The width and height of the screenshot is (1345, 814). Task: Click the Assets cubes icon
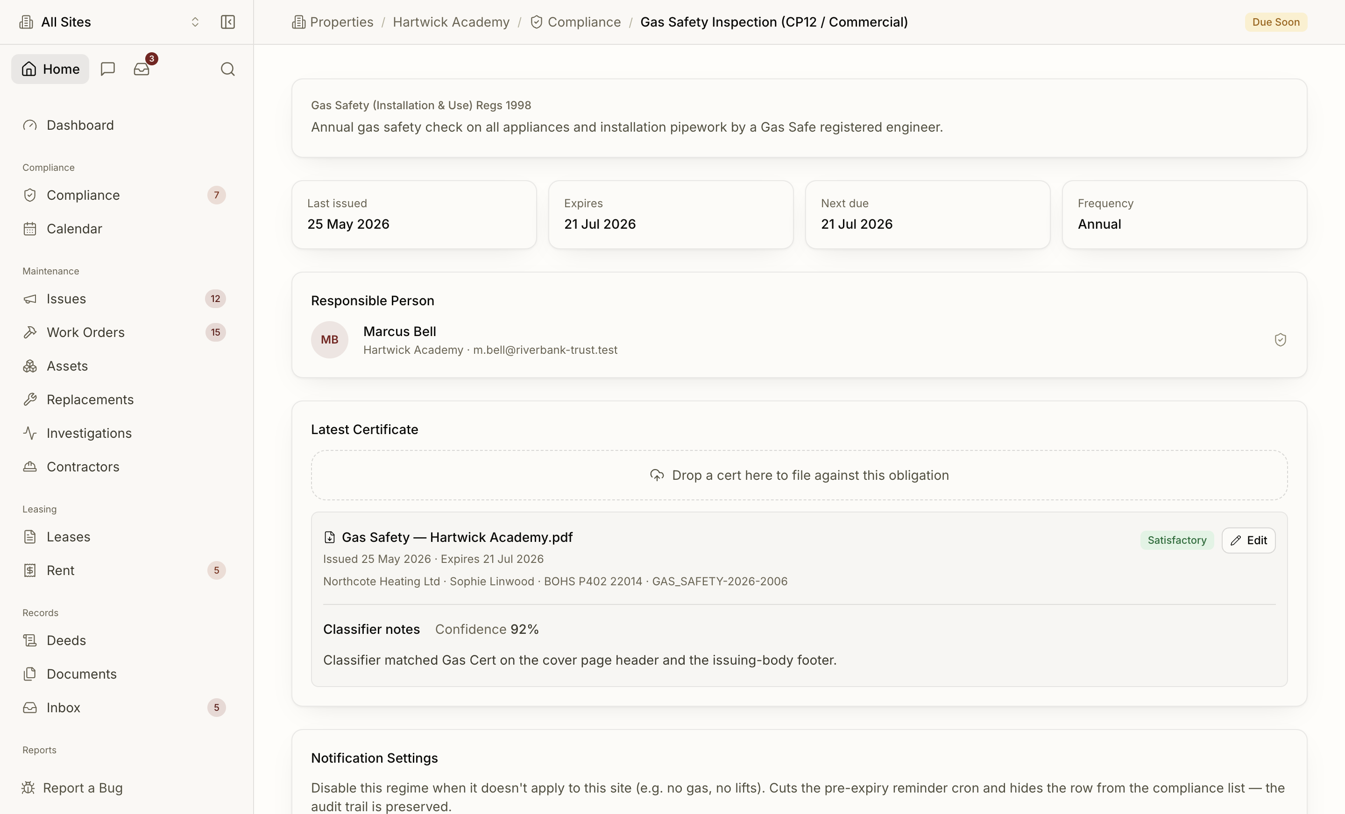coord(30,365)
